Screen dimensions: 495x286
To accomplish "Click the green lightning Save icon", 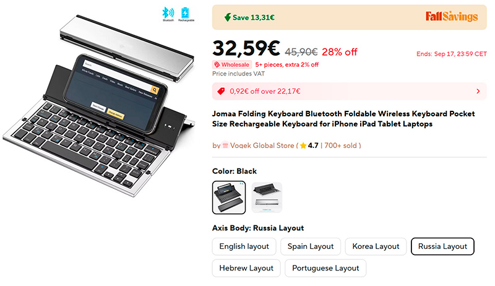I will [228, 17].
